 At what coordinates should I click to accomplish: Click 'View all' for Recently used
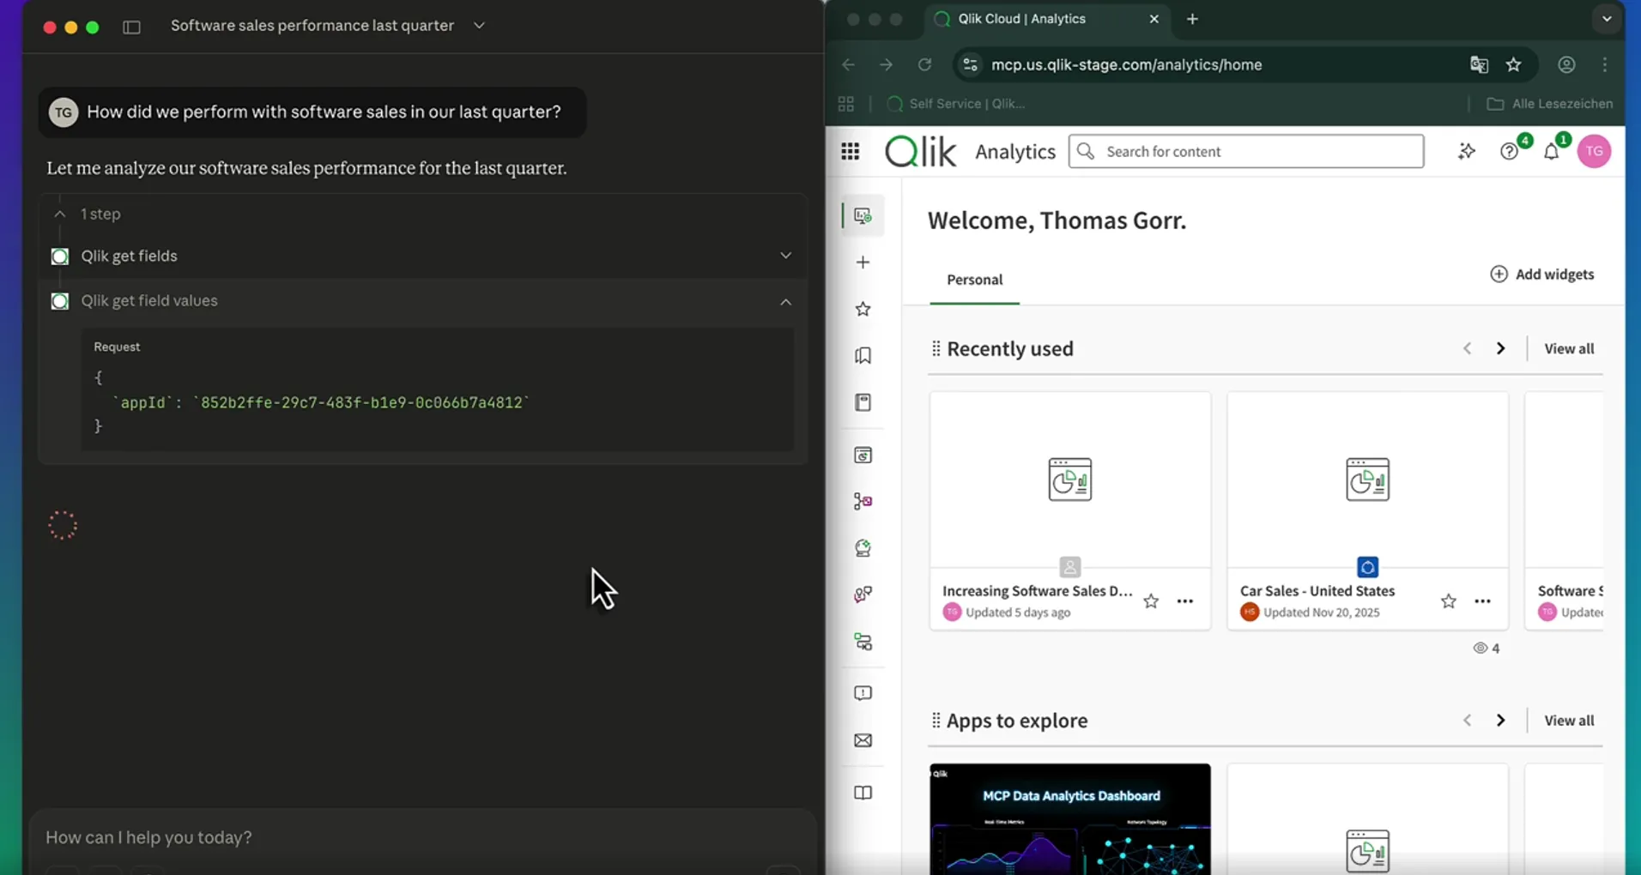tap(1569, 348)
